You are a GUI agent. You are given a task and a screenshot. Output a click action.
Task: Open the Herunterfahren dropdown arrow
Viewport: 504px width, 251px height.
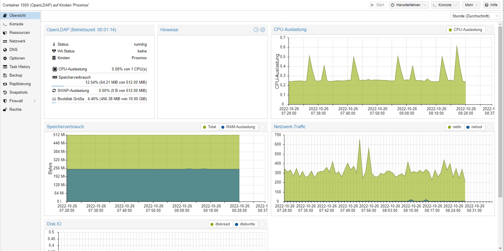tap(425, 5)
